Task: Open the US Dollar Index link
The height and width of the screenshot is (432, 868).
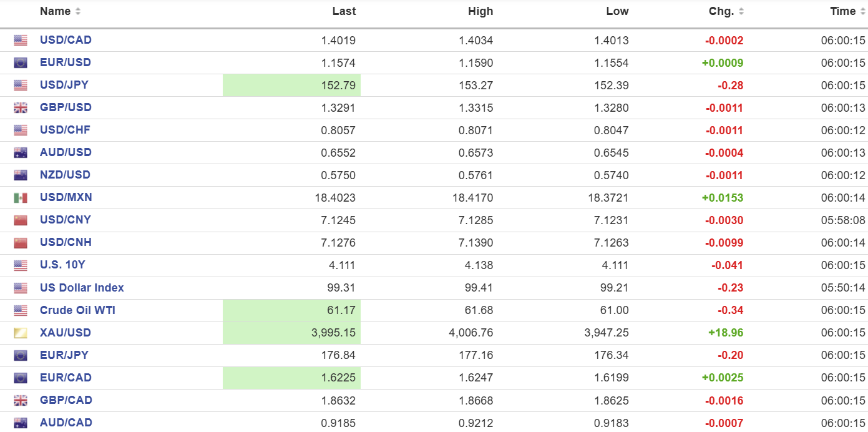Action: pos(82,288)
